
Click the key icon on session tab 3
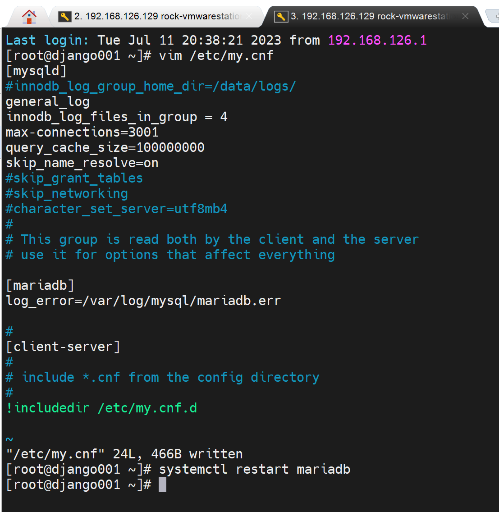click(281, 17)
